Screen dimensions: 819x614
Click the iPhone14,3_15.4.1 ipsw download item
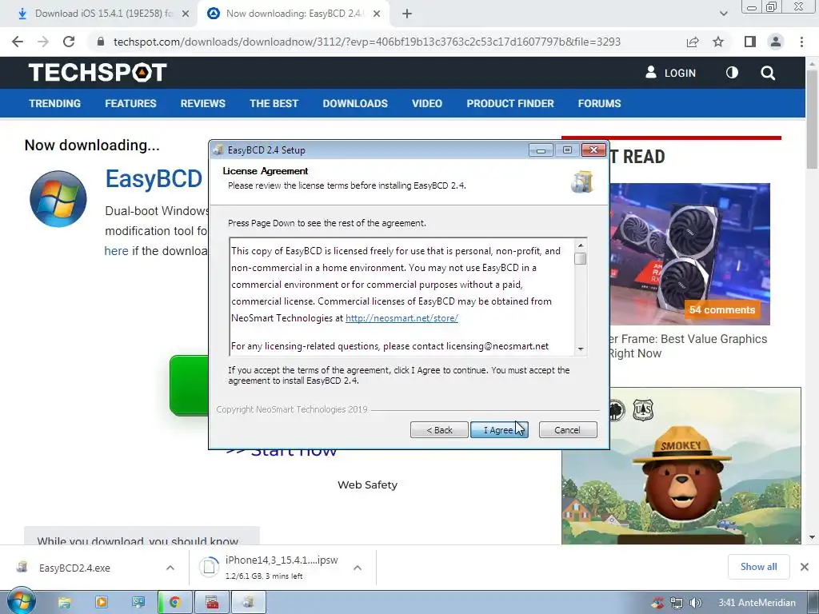[x=270, y=568]
